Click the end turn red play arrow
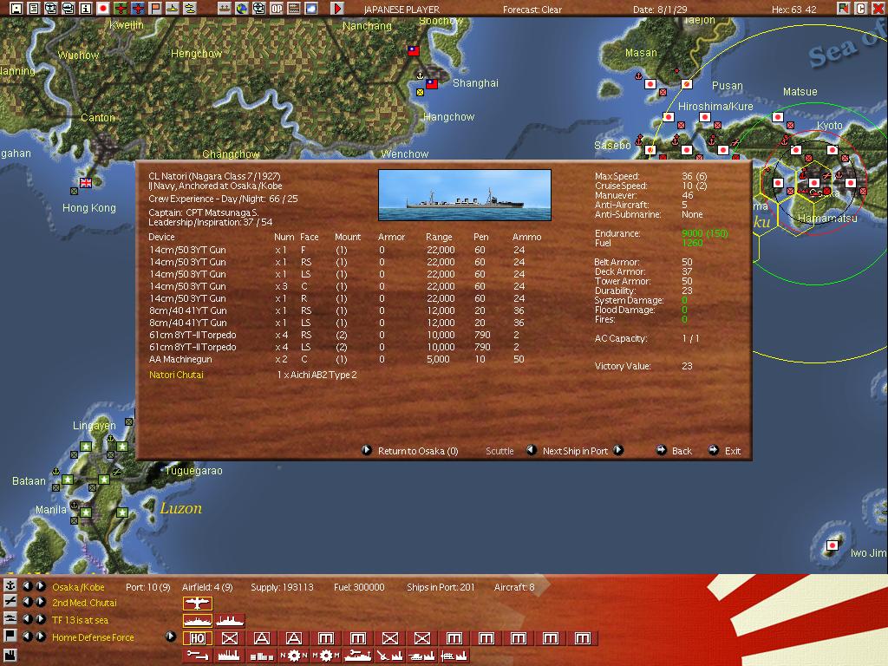This screenshot has width=888, height=666. (337, 9)
